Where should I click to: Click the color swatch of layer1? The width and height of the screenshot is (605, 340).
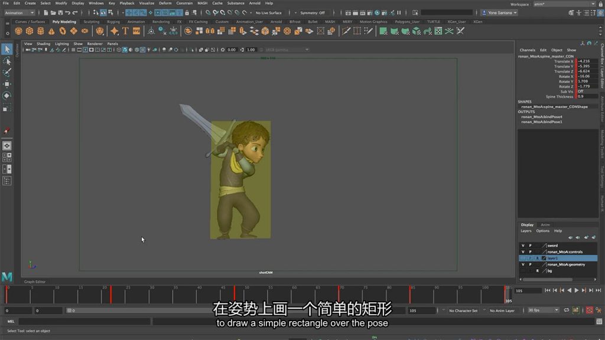tap(544, 259)
